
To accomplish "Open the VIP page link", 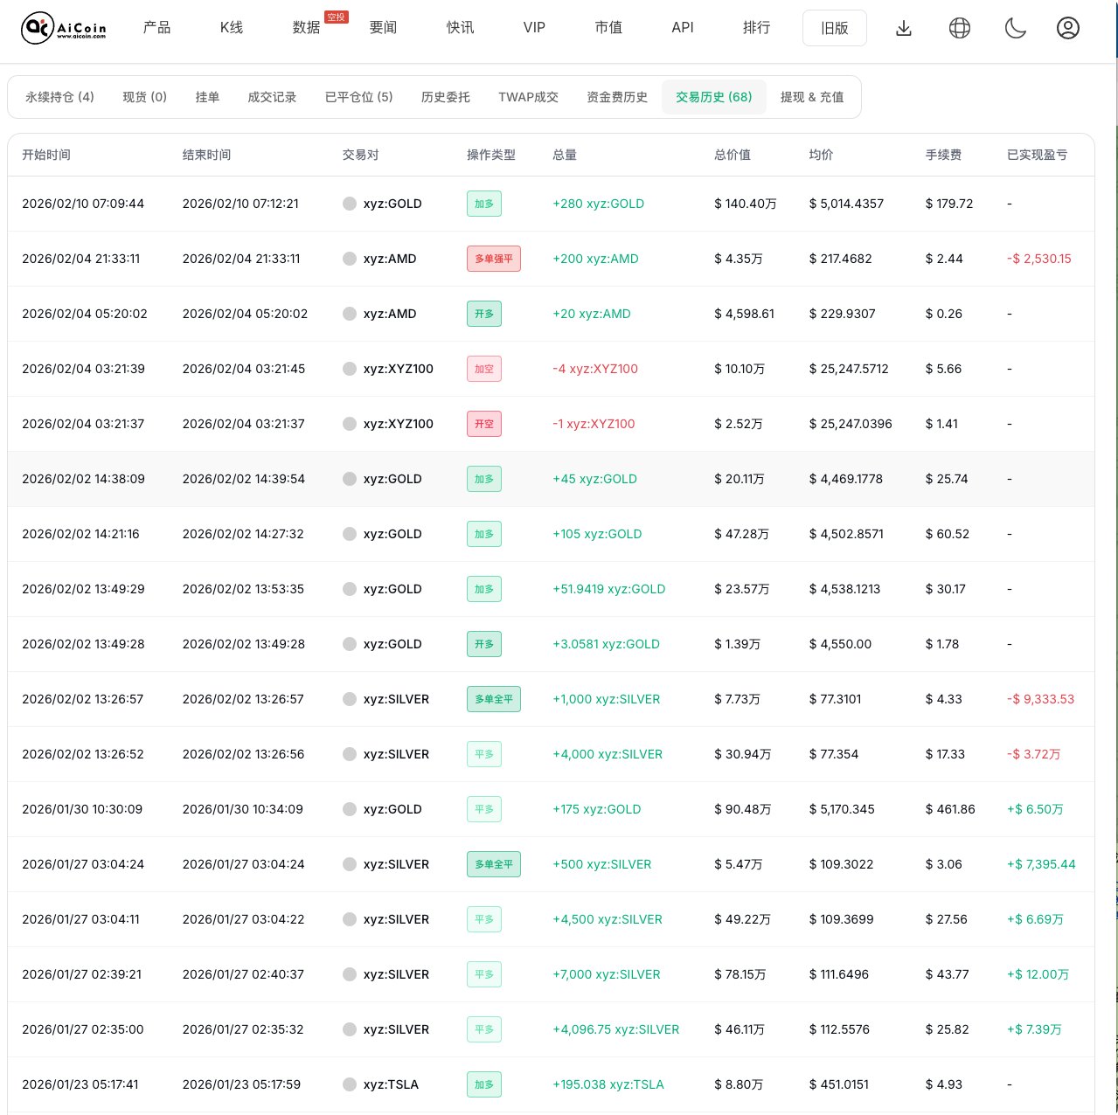I will (x=533, y=27).
